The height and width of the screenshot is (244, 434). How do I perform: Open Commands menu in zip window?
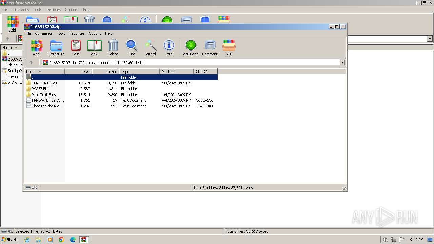click(44, 33)
